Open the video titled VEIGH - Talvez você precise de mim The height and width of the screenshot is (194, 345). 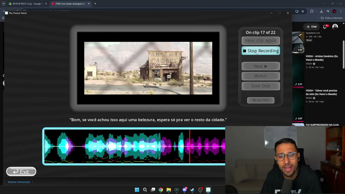[x=321, y=92]
